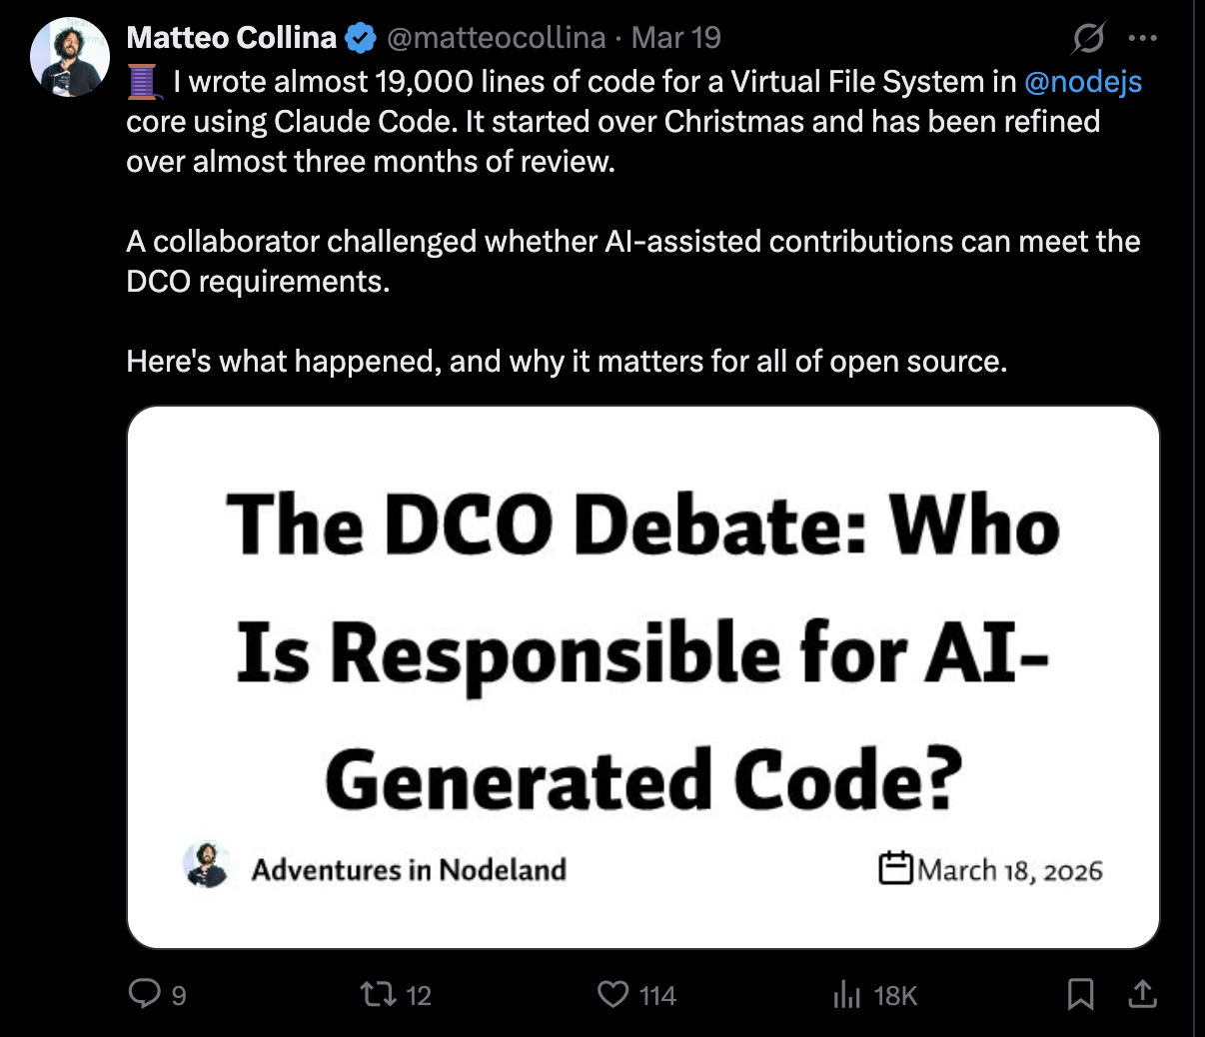Image resolution: width=1205 pixels, height=1037 pixels.
Task: Click the reply speech bubble icon
Action: [x=145, y=993]
